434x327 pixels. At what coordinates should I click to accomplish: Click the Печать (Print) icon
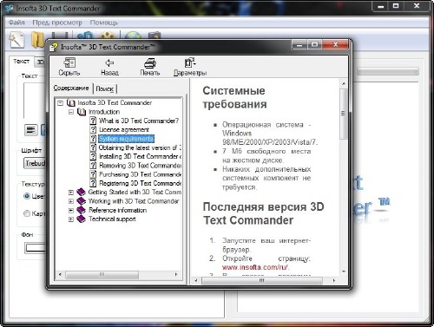click(150, 62)
